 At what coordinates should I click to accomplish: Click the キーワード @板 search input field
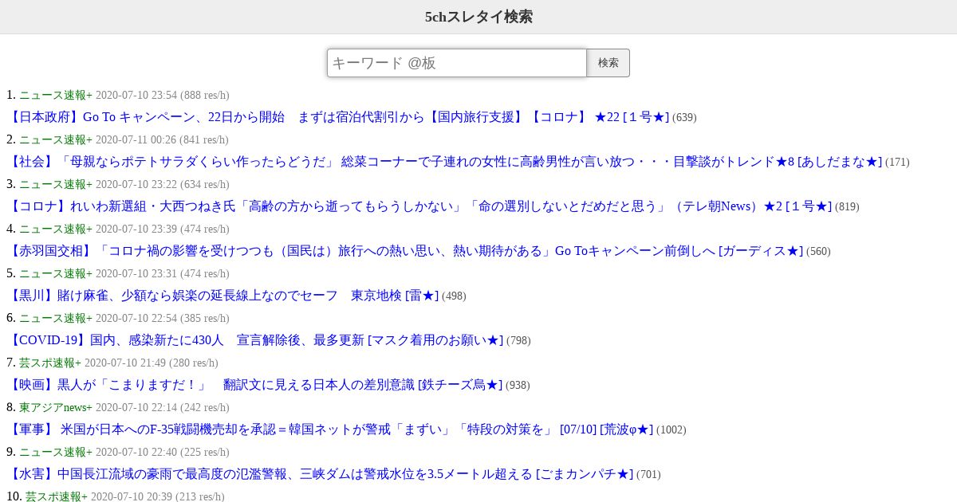[457, 63]
